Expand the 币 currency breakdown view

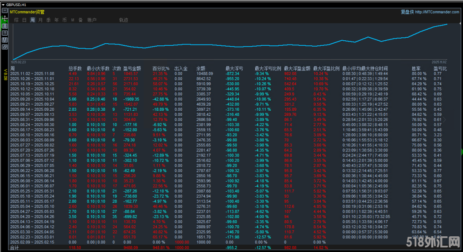click(64, 20)
